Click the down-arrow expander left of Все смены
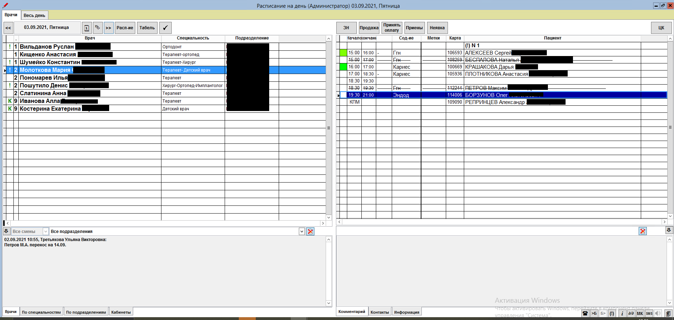This screenshot has height=320, width=674. click(x=6, y=231)
